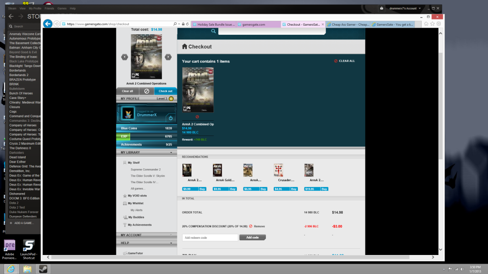The width and height of the screenshot is (488, 274).
Task: Open Adobe Premiere desktop shortcut
Action: (x=10, y=249)
